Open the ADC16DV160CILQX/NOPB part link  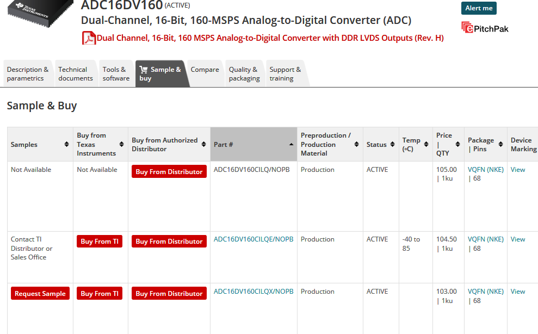pos(253,292)
